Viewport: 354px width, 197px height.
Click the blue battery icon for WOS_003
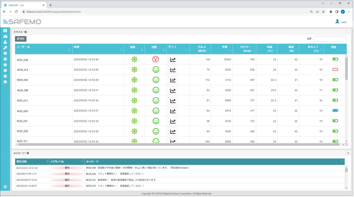click(x=335, y=111)
